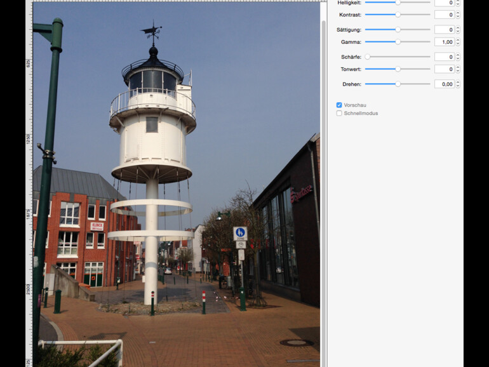Click the Tonwert value field
489x367 pixels.
click(444, 69)
